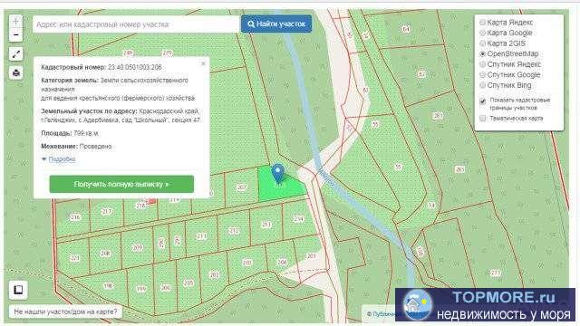Select parcel number 216 on map
Screen dimensions: 580x326
75,217
